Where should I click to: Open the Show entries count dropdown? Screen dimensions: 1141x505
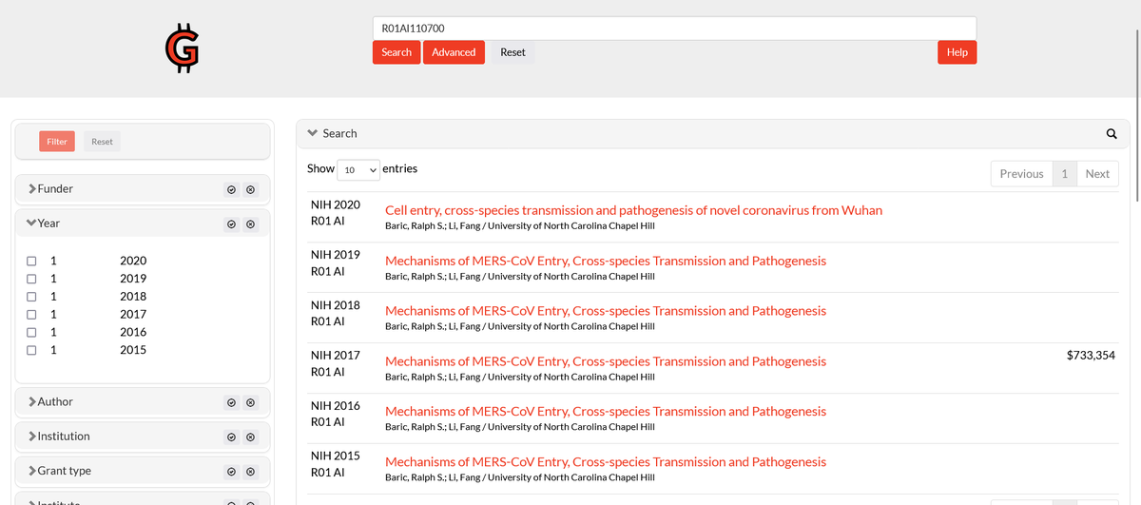click(x=358, y=169)
